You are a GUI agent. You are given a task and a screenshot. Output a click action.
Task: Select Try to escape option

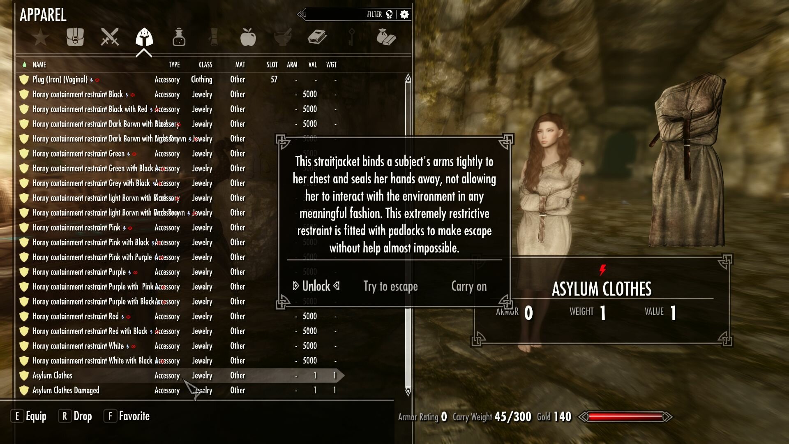tap(391, 286)
